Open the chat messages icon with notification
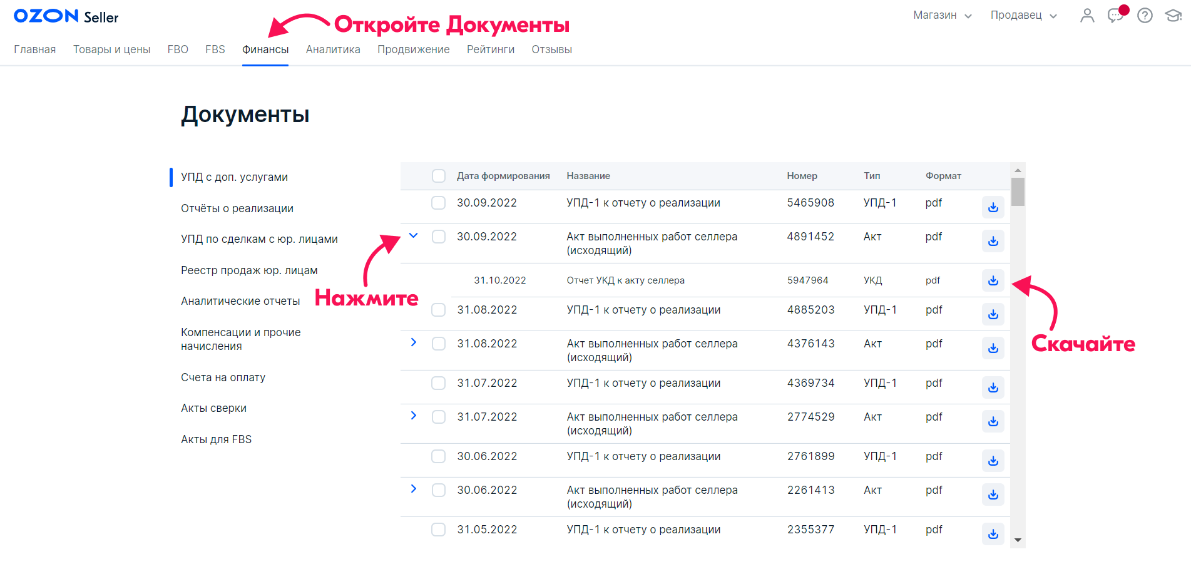Screen dimensions: 1191x569 coord(1115,16)
